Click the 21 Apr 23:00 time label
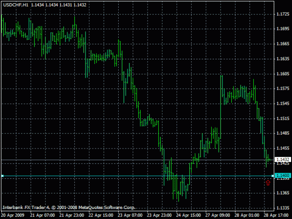This screenshot has height=219, width=292. (x=71, y=215)
